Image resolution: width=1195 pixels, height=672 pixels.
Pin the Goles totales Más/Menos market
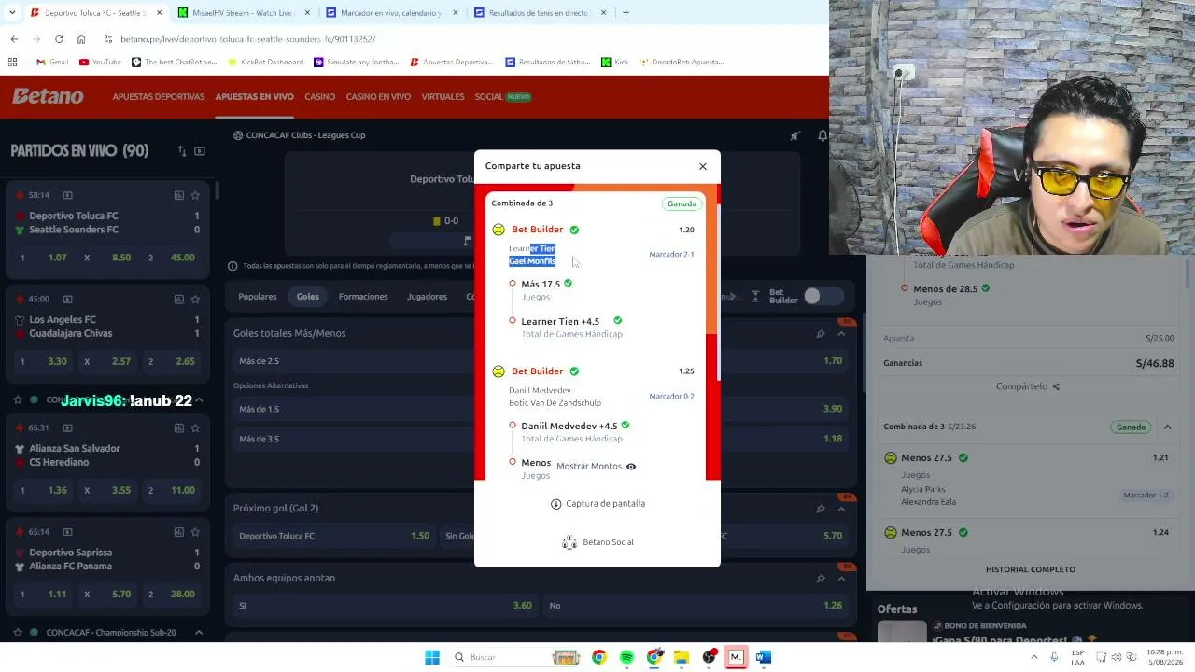[x=820, y=334]
